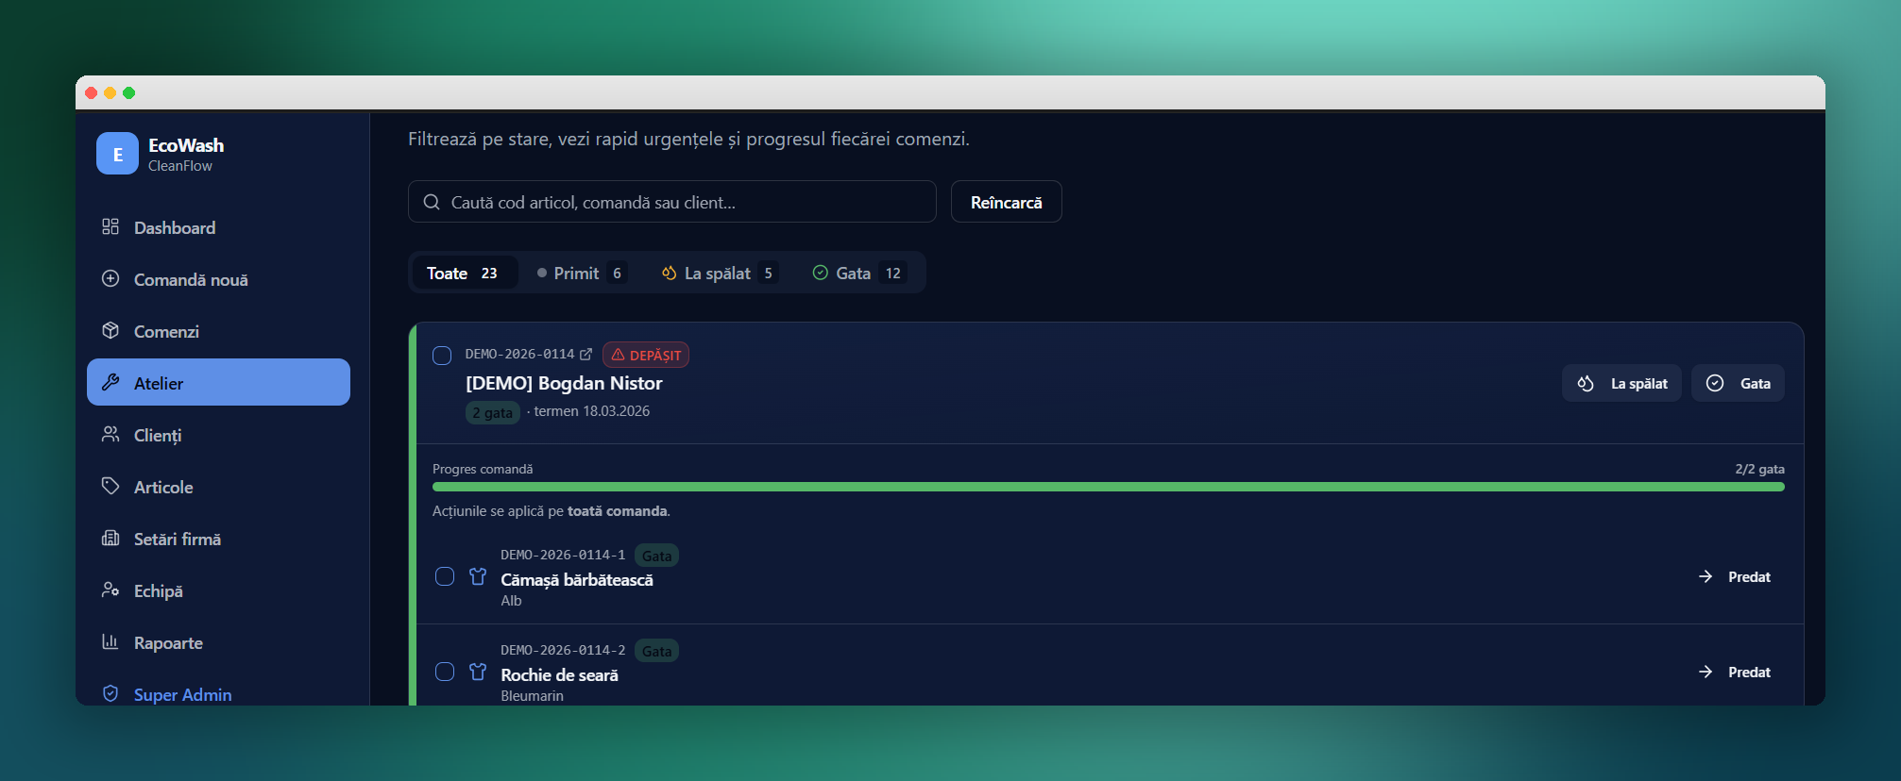The image size is (1901, 781).
Task: Click client name [DEMO] Bogdan Nistor
Action: click(564, 383)
